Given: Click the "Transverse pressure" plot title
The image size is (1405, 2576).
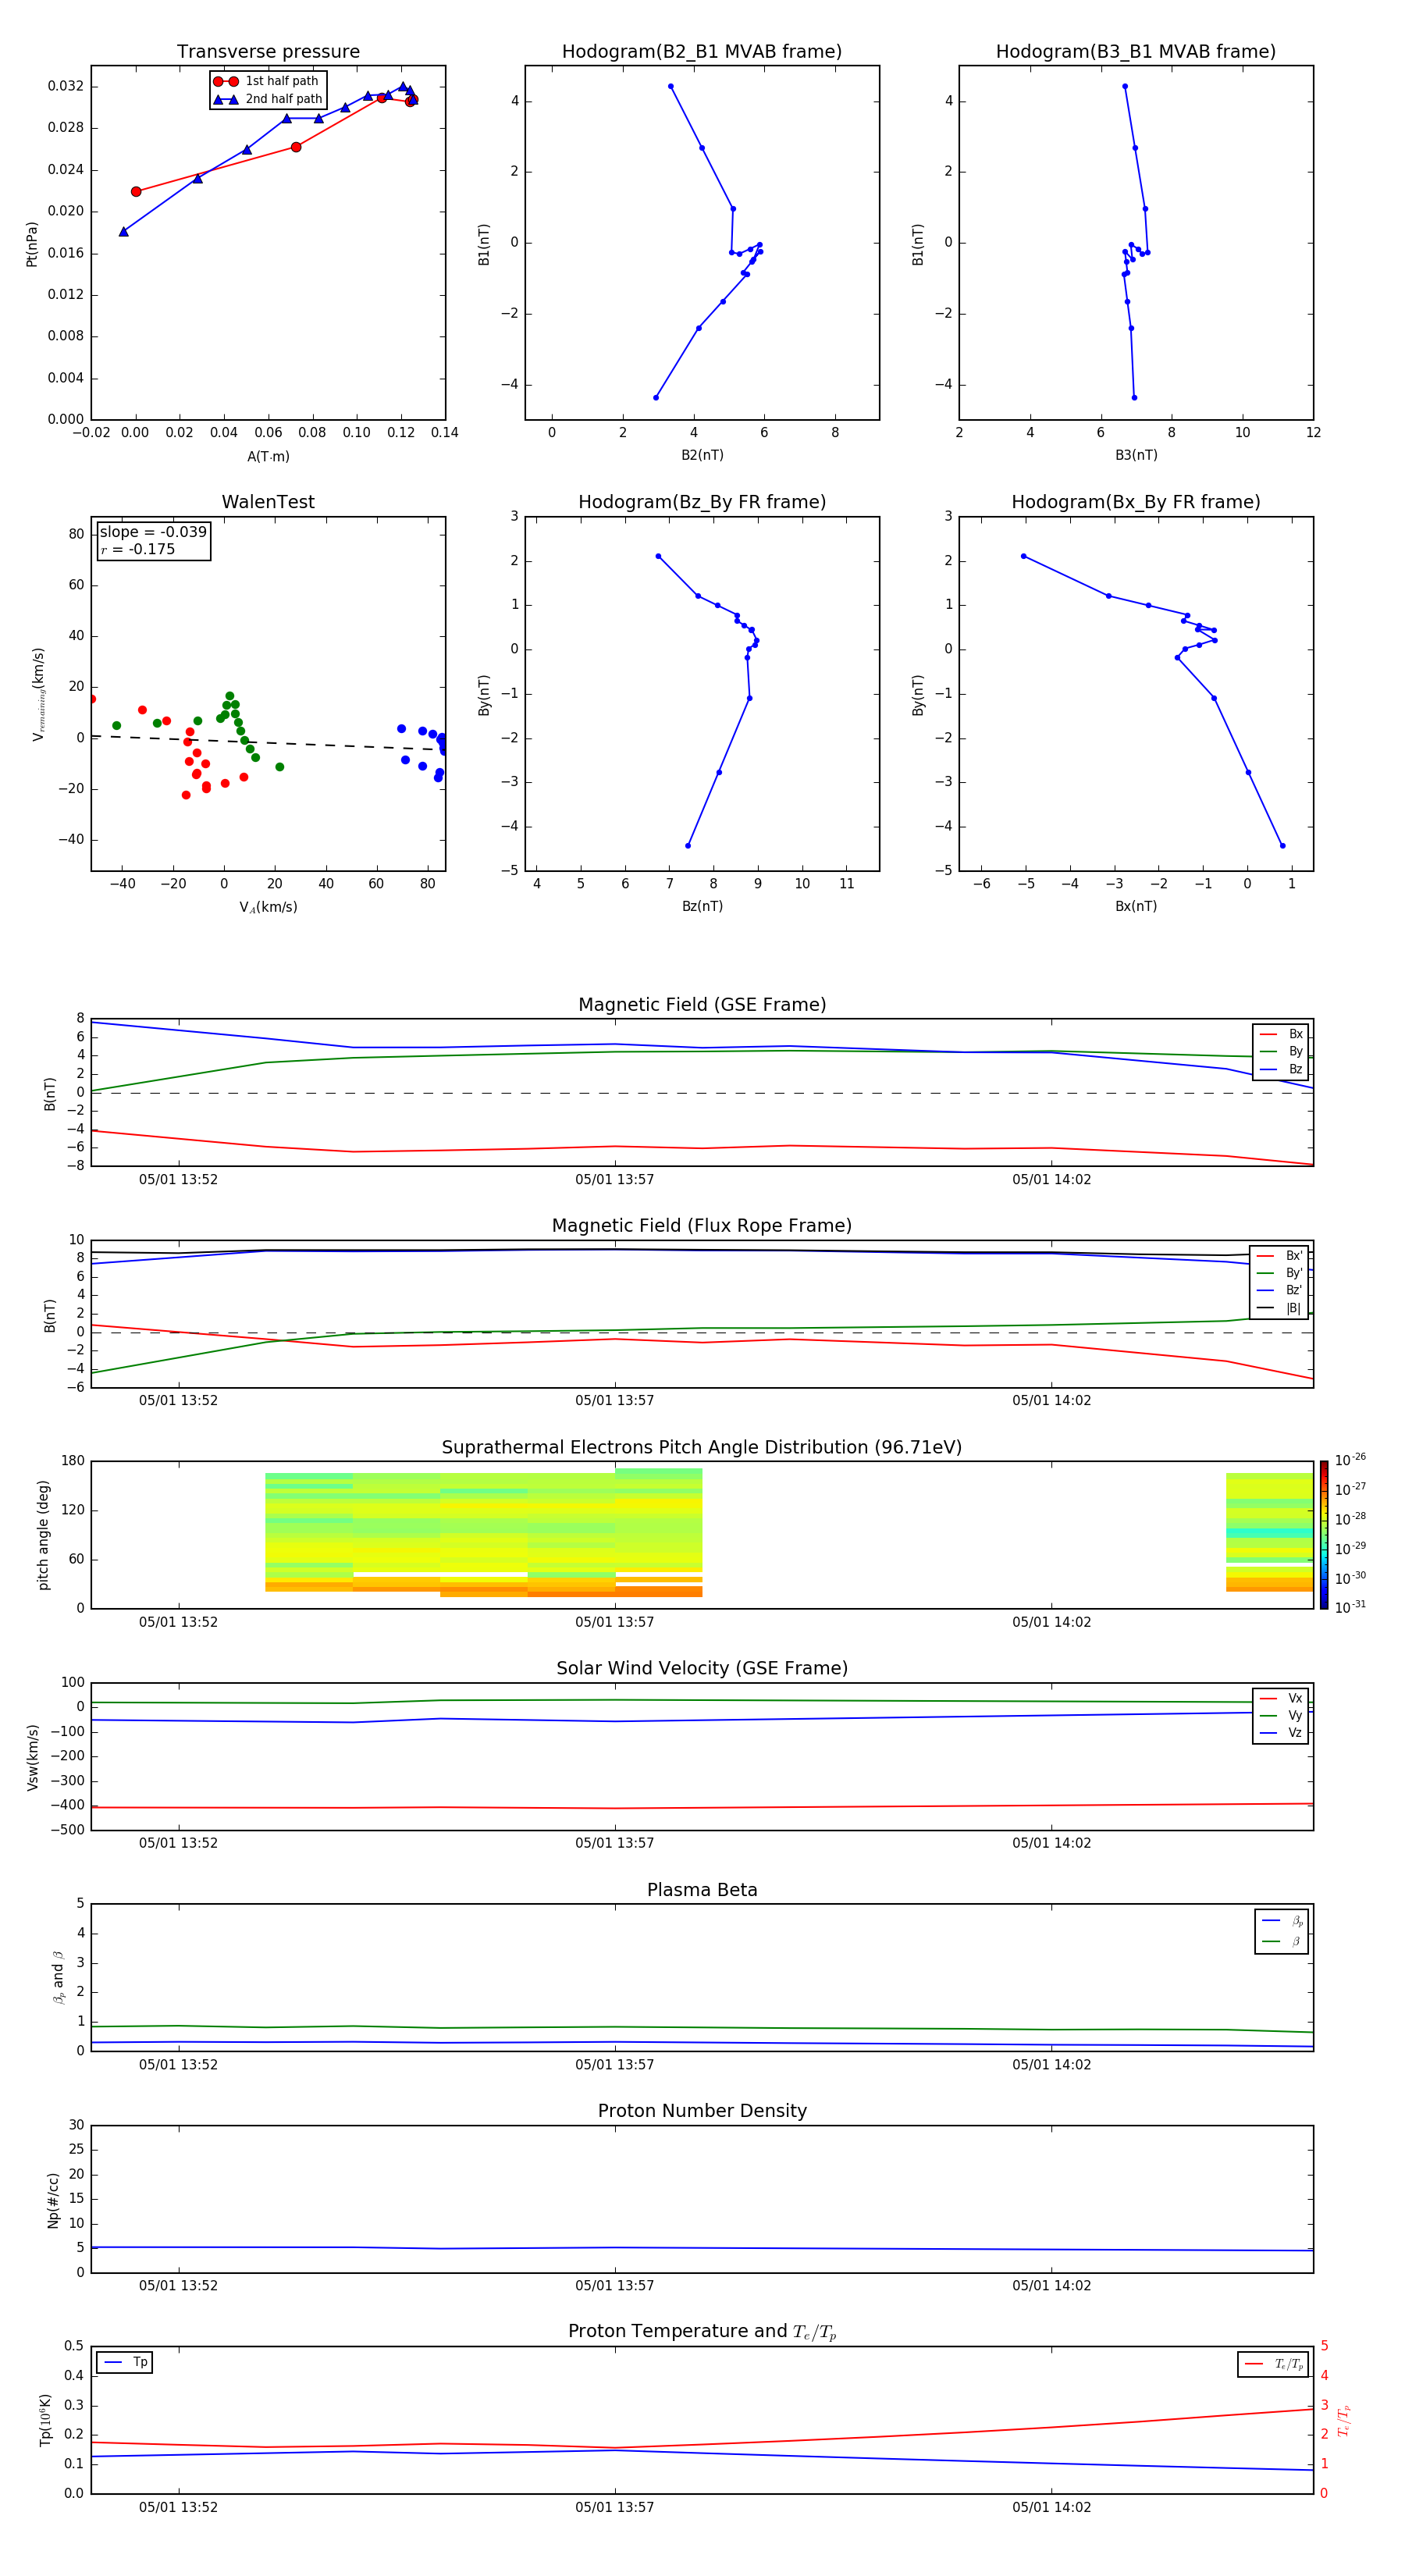Looking at the screenshot, I should (x=268, y=52).
